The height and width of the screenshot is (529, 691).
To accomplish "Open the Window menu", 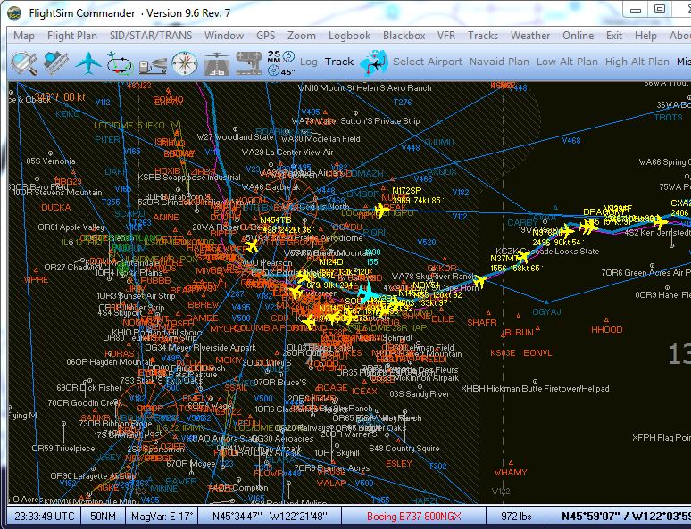I will pos(224,36).
